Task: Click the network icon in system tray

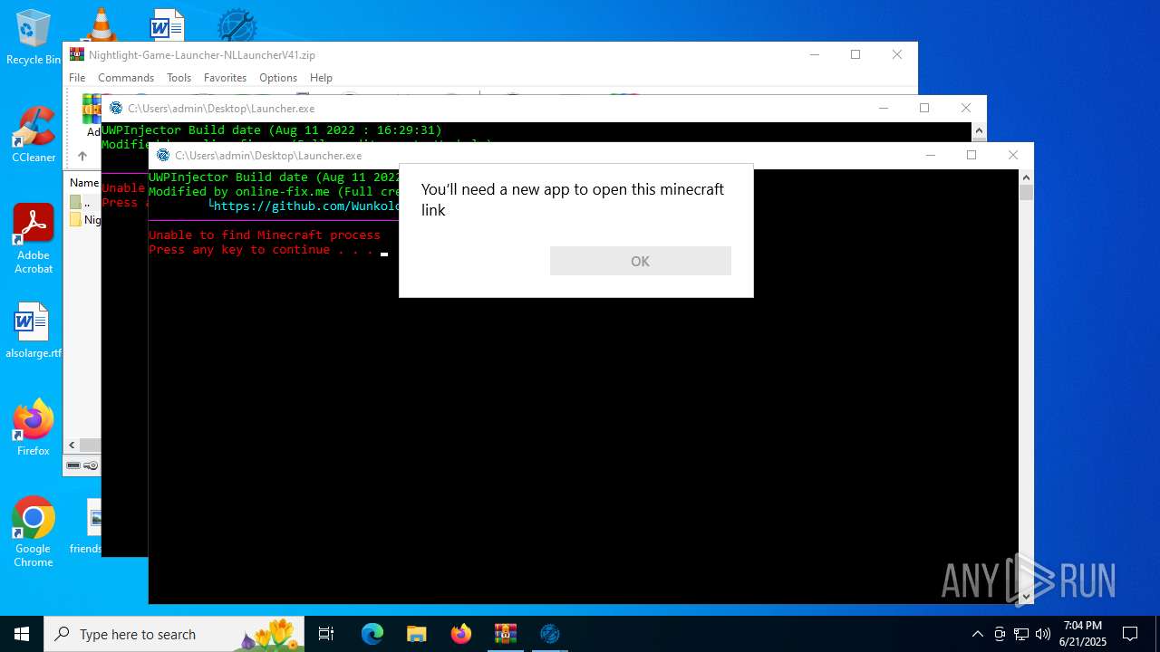Action: 1021,634
